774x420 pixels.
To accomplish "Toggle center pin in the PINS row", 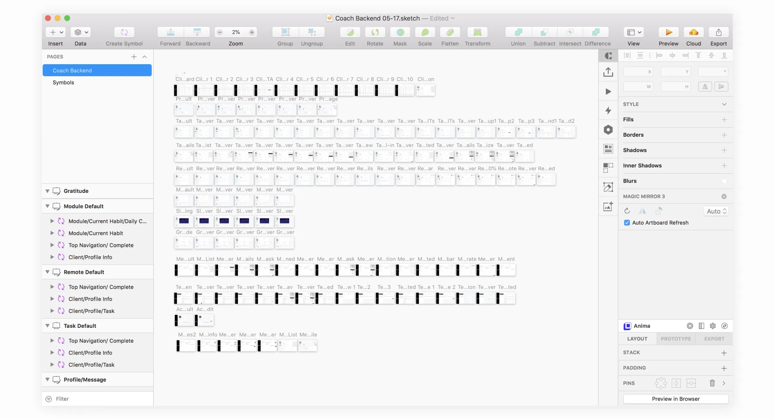I will pyautogui.click(x=677, y=383).
